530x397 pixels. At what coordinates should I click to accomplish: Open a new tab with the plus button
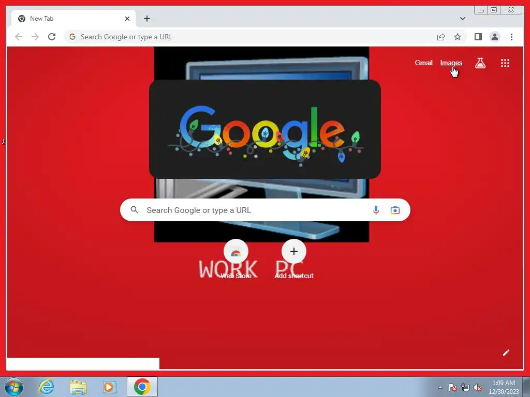[146, 19]
